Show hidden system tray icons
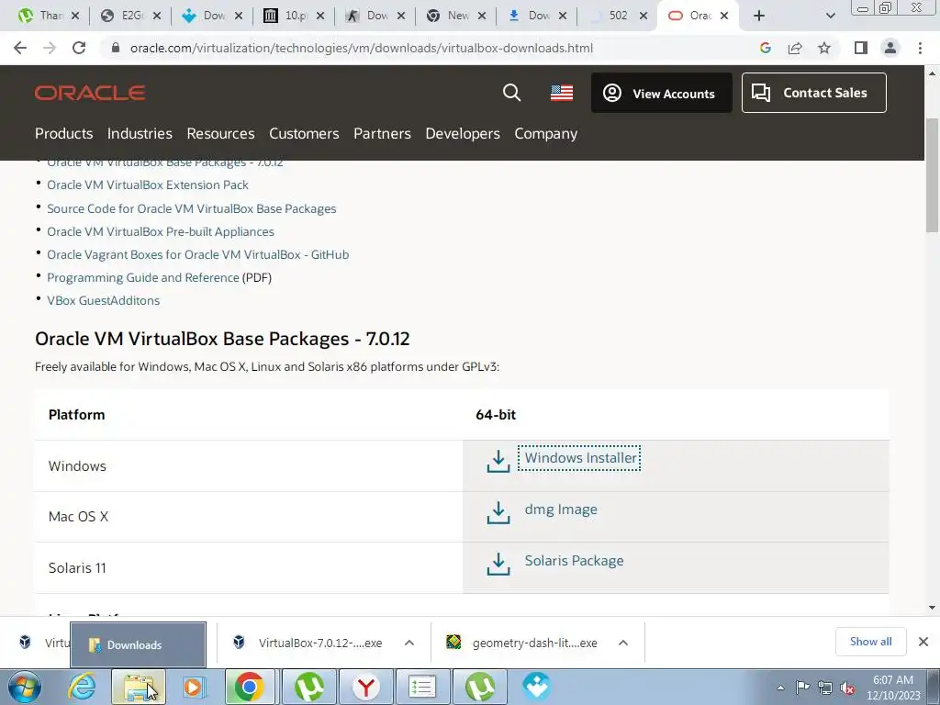 tap(780, 688)
